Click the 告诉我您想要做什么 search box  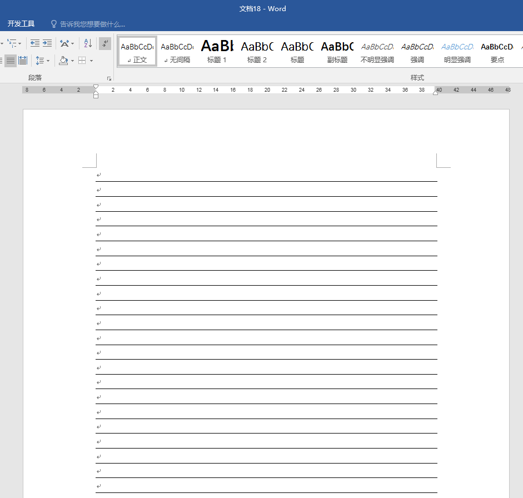(92, 24)
